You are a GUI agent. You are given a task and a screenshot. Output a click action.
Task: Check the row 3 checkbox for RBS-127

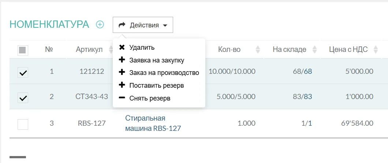coord(23,124)
